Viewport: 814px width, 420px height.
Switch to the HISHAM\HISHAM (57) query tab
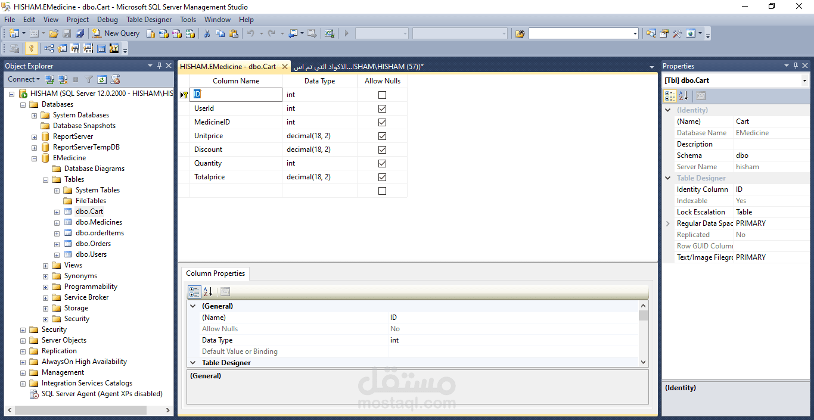[x=359, y=67]
